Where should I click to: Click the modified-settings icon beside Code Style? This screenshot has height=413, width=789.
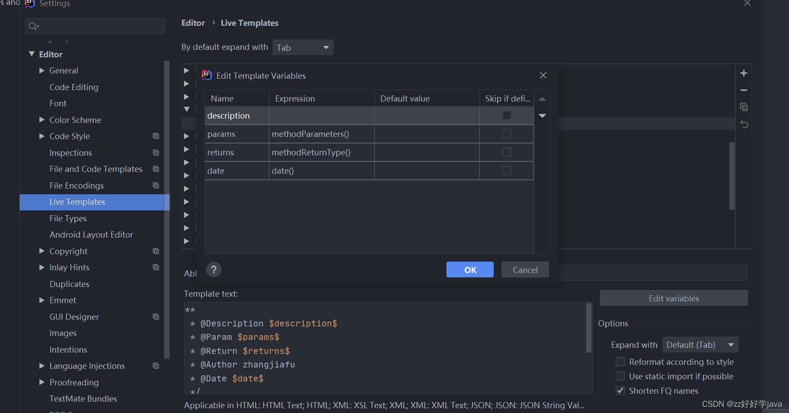156,136
